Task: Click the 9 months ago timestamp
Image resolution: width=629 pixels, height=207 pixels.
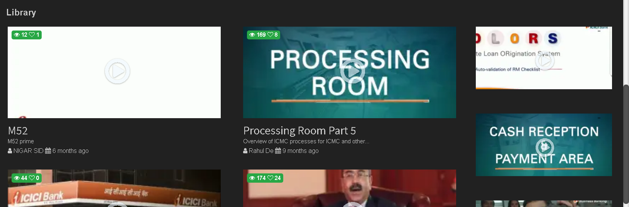Action: [301, 151]
